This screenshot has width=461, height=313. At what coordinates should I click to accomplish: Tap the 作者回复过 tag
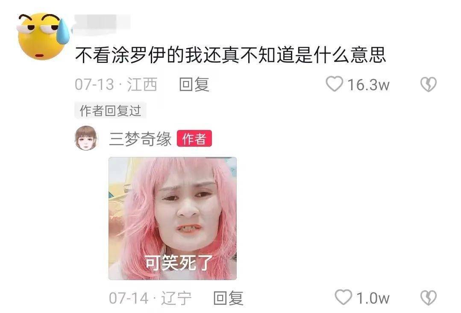pyautogui.click(x=110, y=111)
